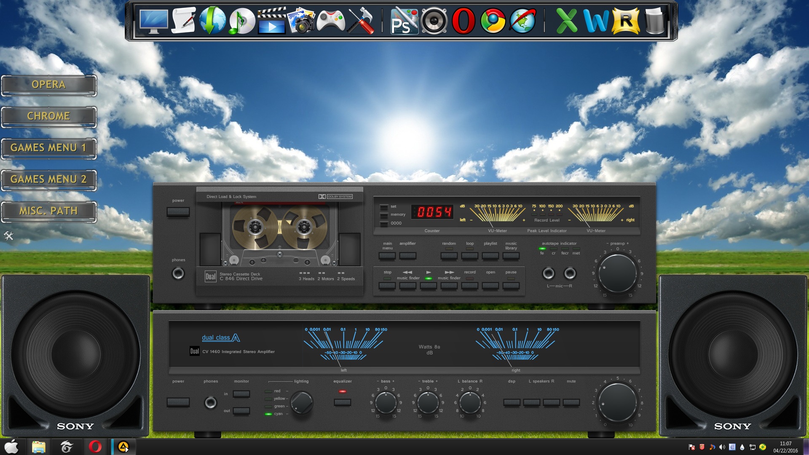Open the main menu deck button
809x455 pixels.
(387, 256)
